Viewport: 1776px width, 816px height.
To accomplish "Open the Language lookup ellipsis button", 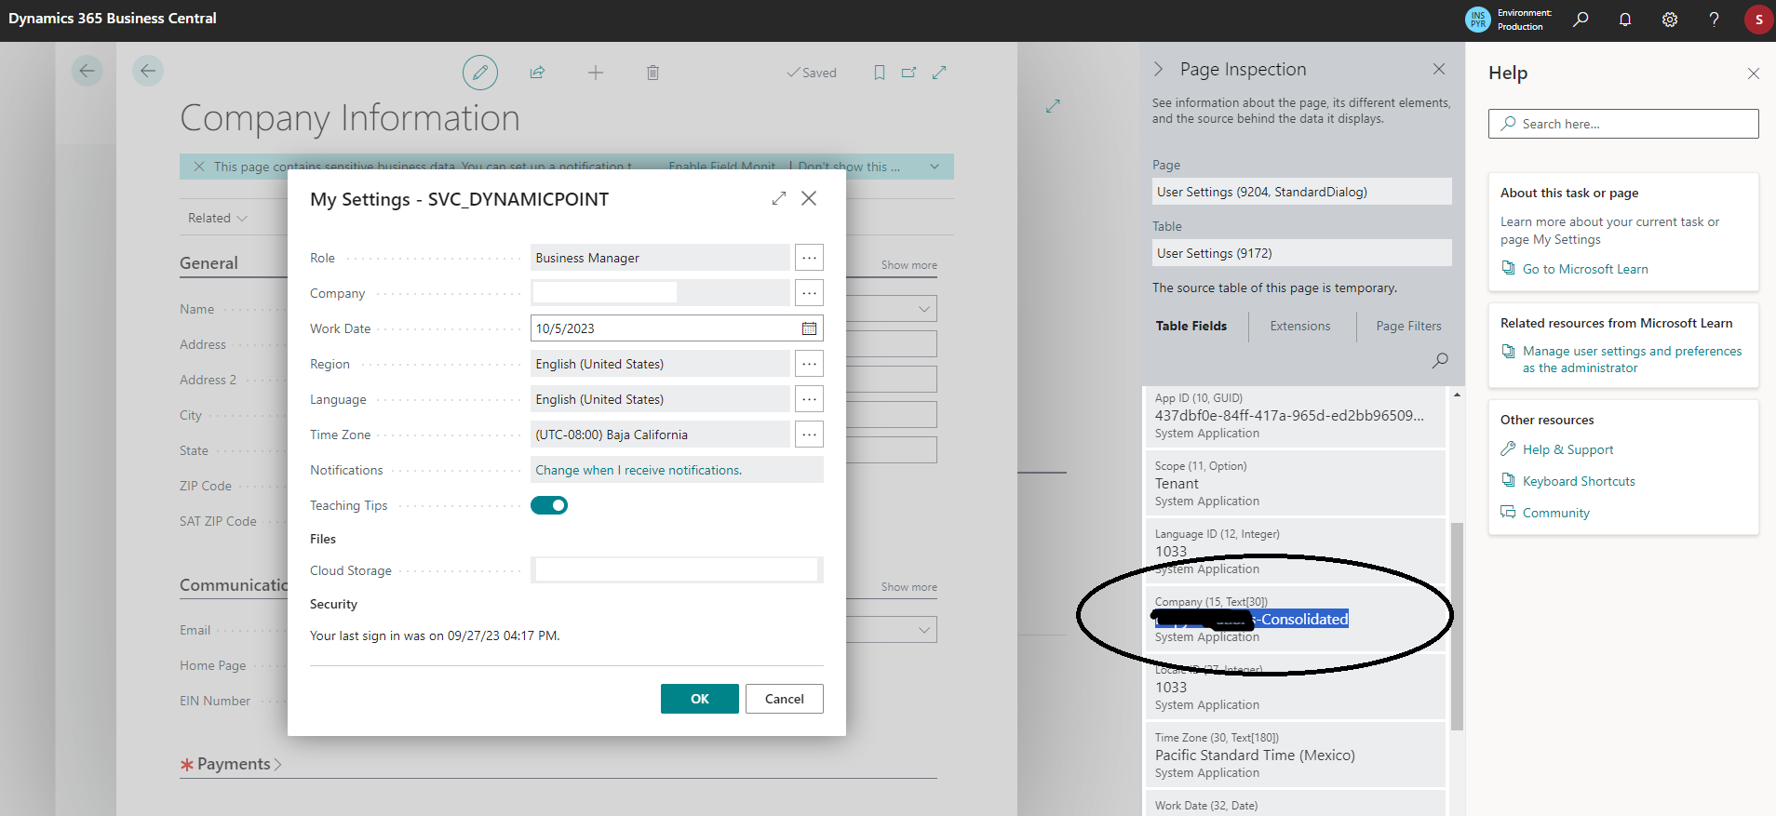I will [x=809, y=399].
